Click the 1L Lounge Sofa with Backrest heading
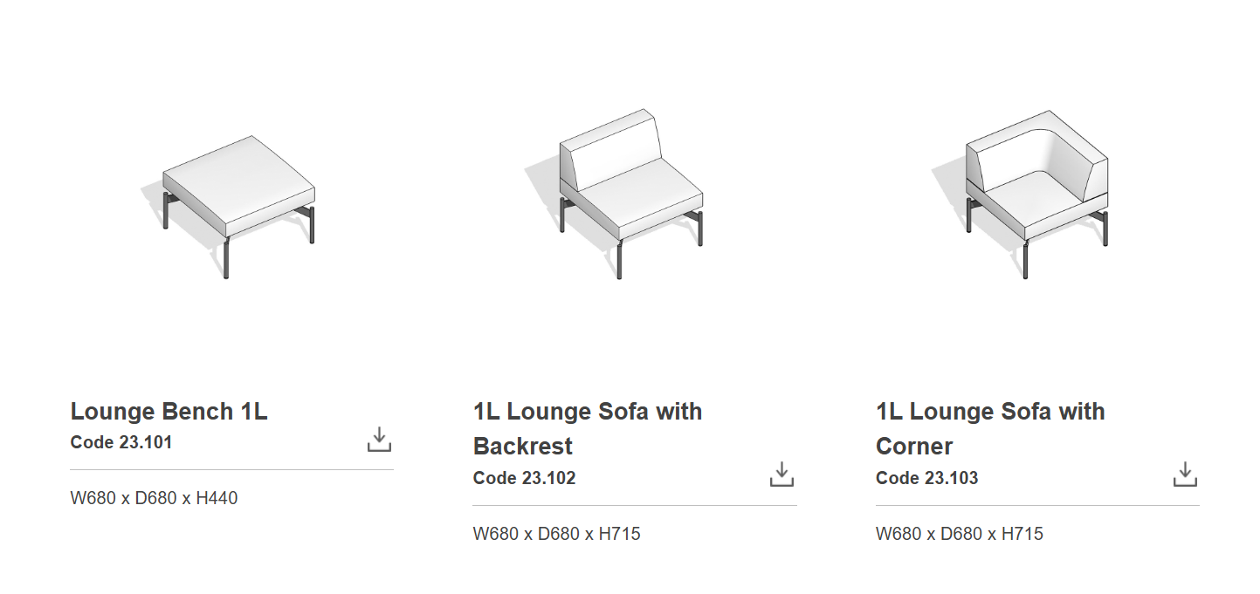Viewport: 1260px width, 594px height. (587, 428)
